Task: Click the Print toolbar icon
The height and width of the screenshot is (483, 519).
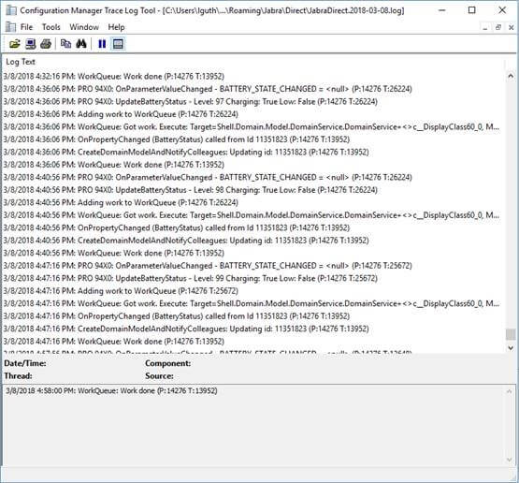Action: click(x=46, y=44)
